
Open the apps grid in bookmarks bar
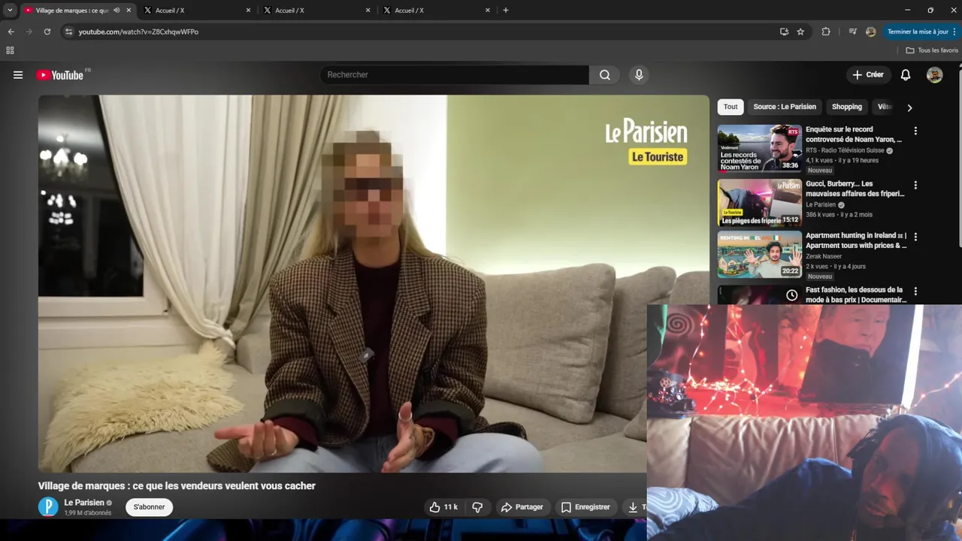(10, 50)
